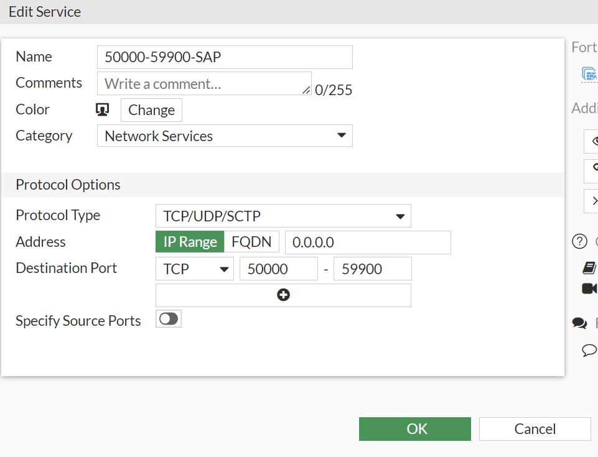Focus the Comments text area
The height and width of the screenshot is (457, 598).
[204, 83]
